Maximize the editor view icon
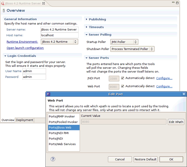This screenshot has height=167, width=187. click(177, 3)
